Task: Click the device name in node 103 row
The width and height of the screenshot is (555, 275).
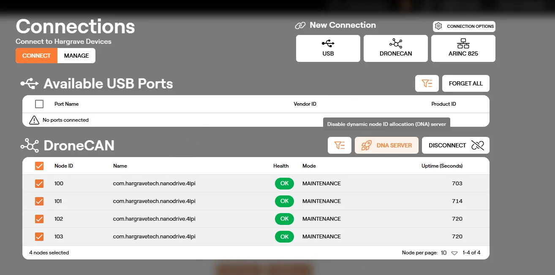Action: click(x=154, y=237)
